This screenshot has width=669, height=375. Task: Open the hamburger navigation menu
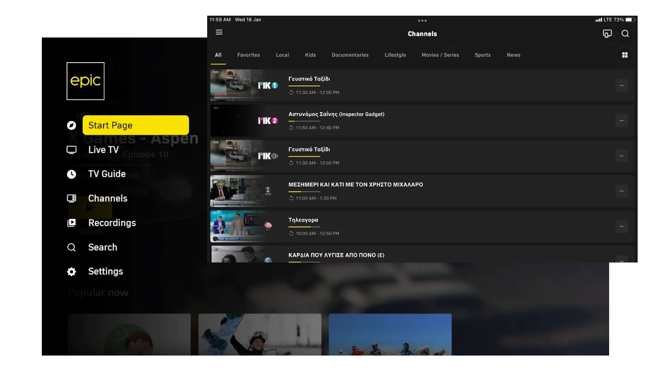click(219, 32)
